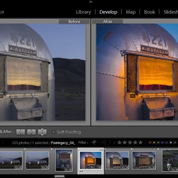This screenshot has height=178, width=178.
Task: Toggle the flag on the green plant thumbnail cell
Action: (x=158, y=149)
